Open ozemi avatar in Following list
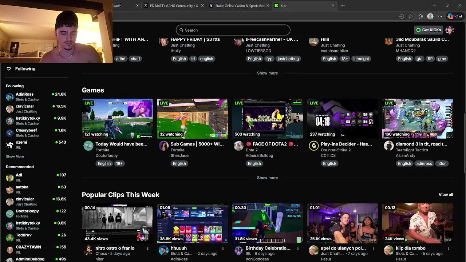Viewport: 466px width, 262px height. (10, 145)
